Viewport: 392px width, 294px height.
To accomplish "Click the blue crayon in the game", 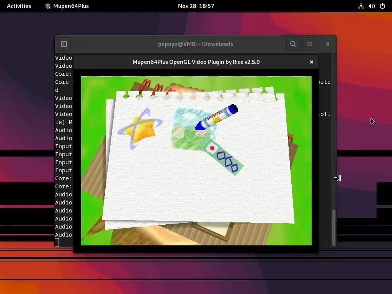I will coord(217,117).
